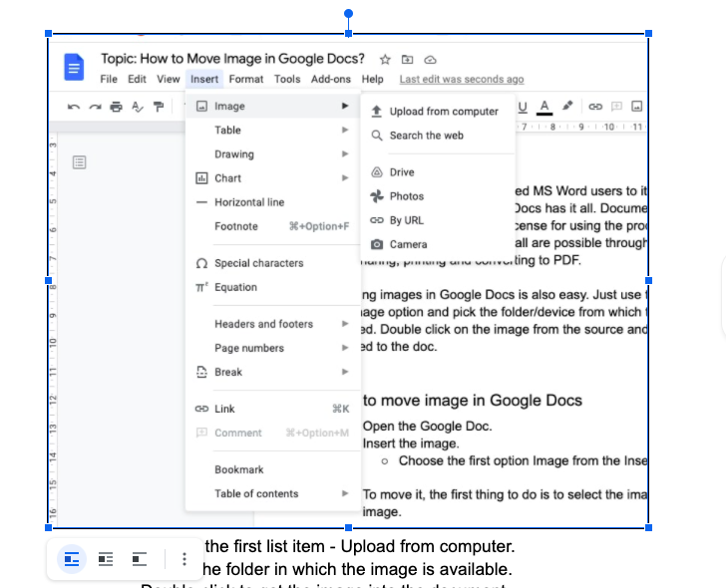Select Camera image source
726x588 pixels.
pyautogui.click(x=438, y=244)
